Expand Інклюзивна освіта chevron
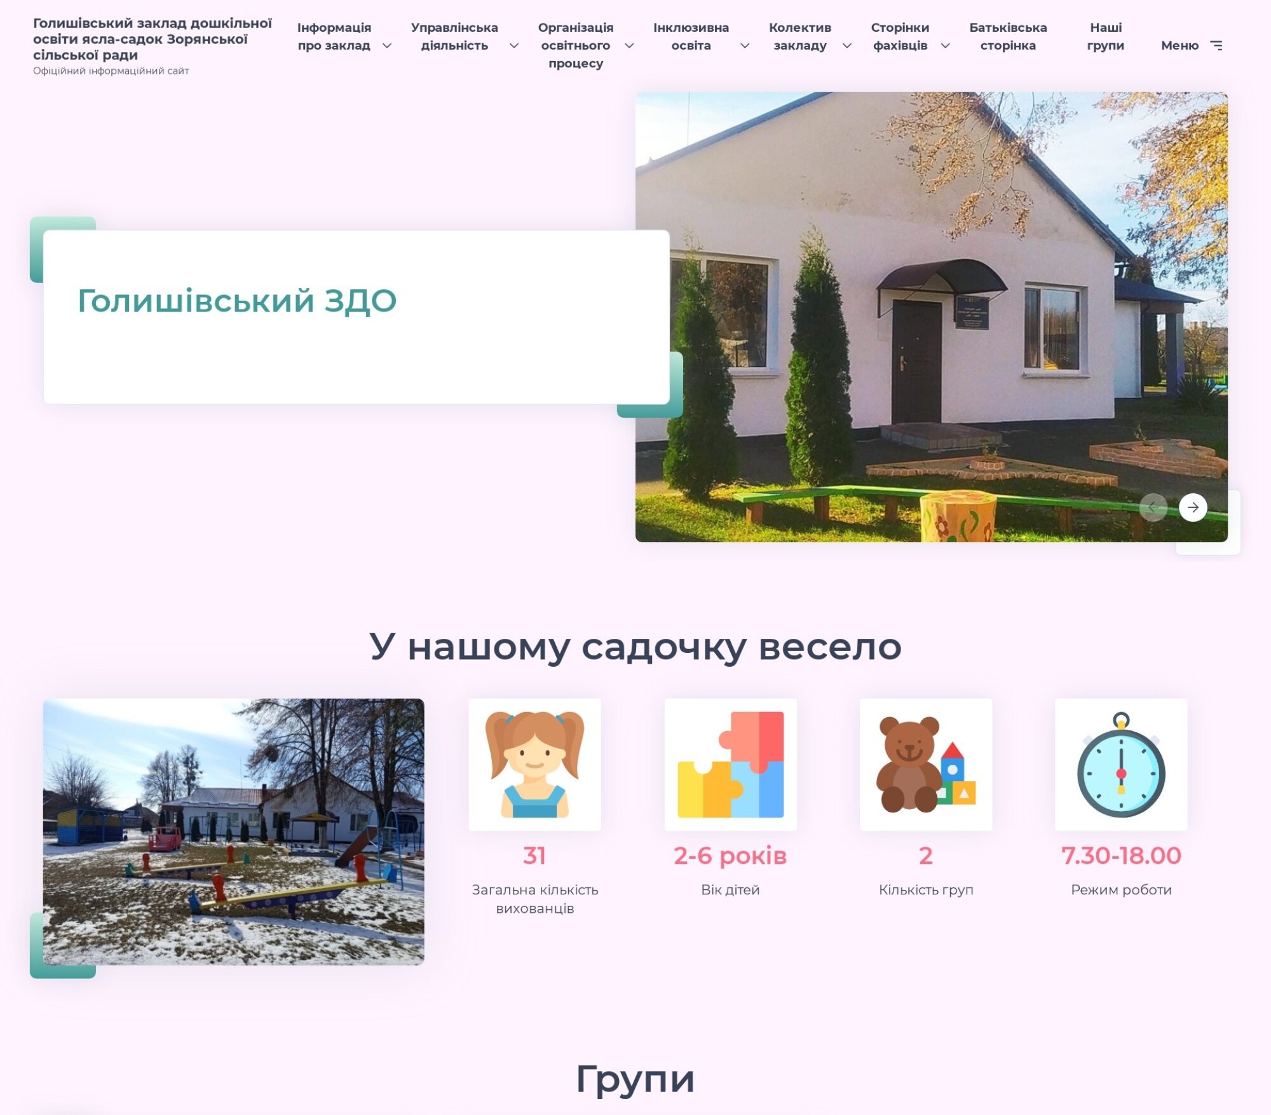The width and height of the screenshot is (1271, 1115). coord(745,46)
